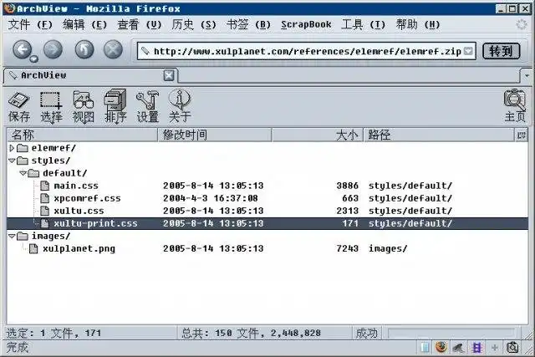Collapse the images/ folder

click(12, 236)
